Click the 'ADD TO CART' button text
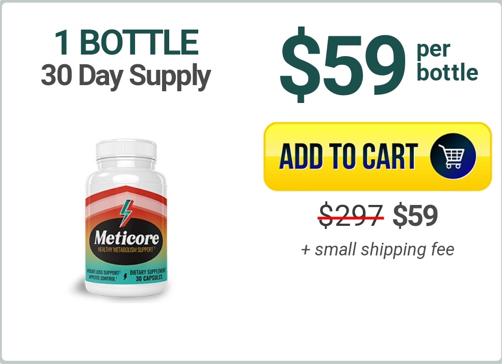 point(349,156)
